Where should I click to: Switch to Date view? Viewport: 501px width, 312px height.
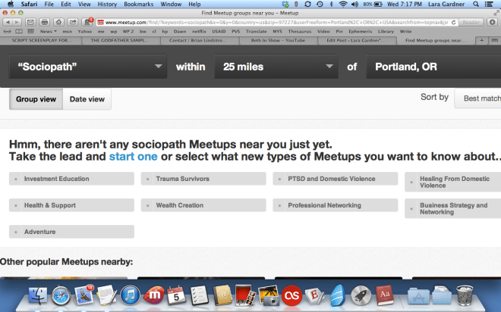(87, 99)
